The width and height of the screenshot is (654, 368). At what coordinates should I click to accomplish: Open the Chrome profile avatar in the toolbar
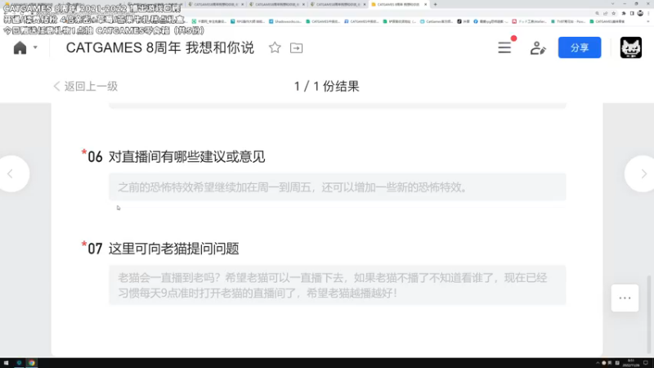pos(640,13)
